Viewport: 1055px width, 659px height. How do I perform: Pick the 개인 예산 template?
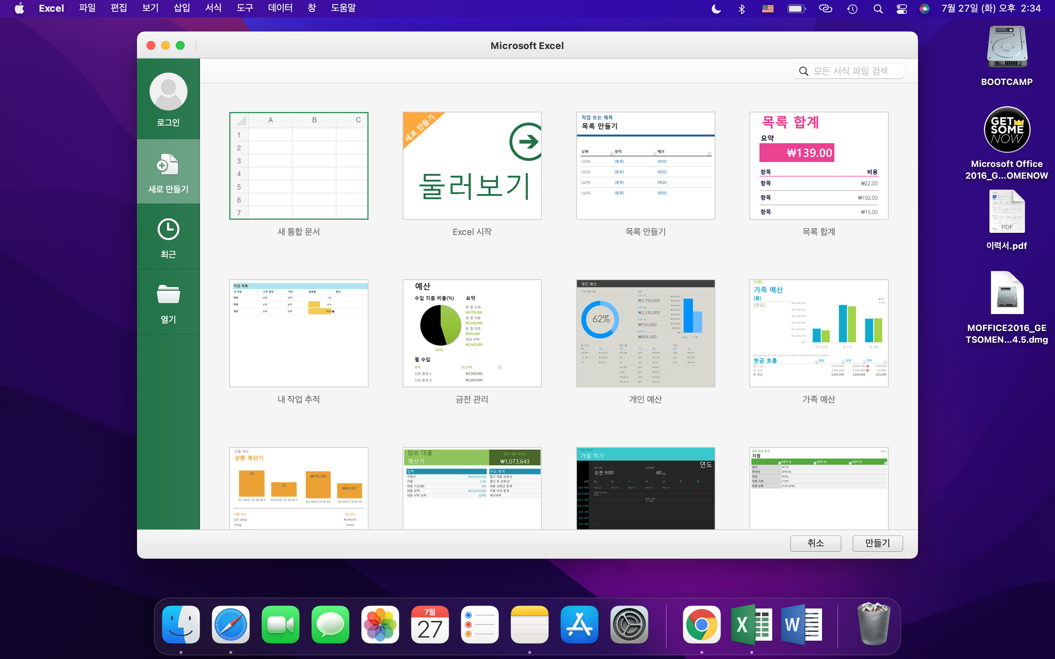(646, 334)
